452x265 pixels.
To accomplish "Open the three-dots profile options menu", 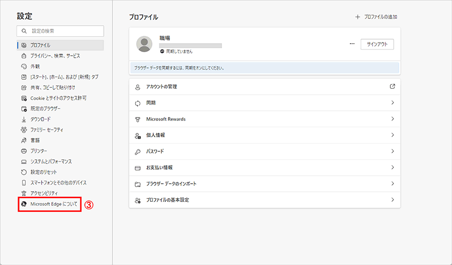I will 352,44.
